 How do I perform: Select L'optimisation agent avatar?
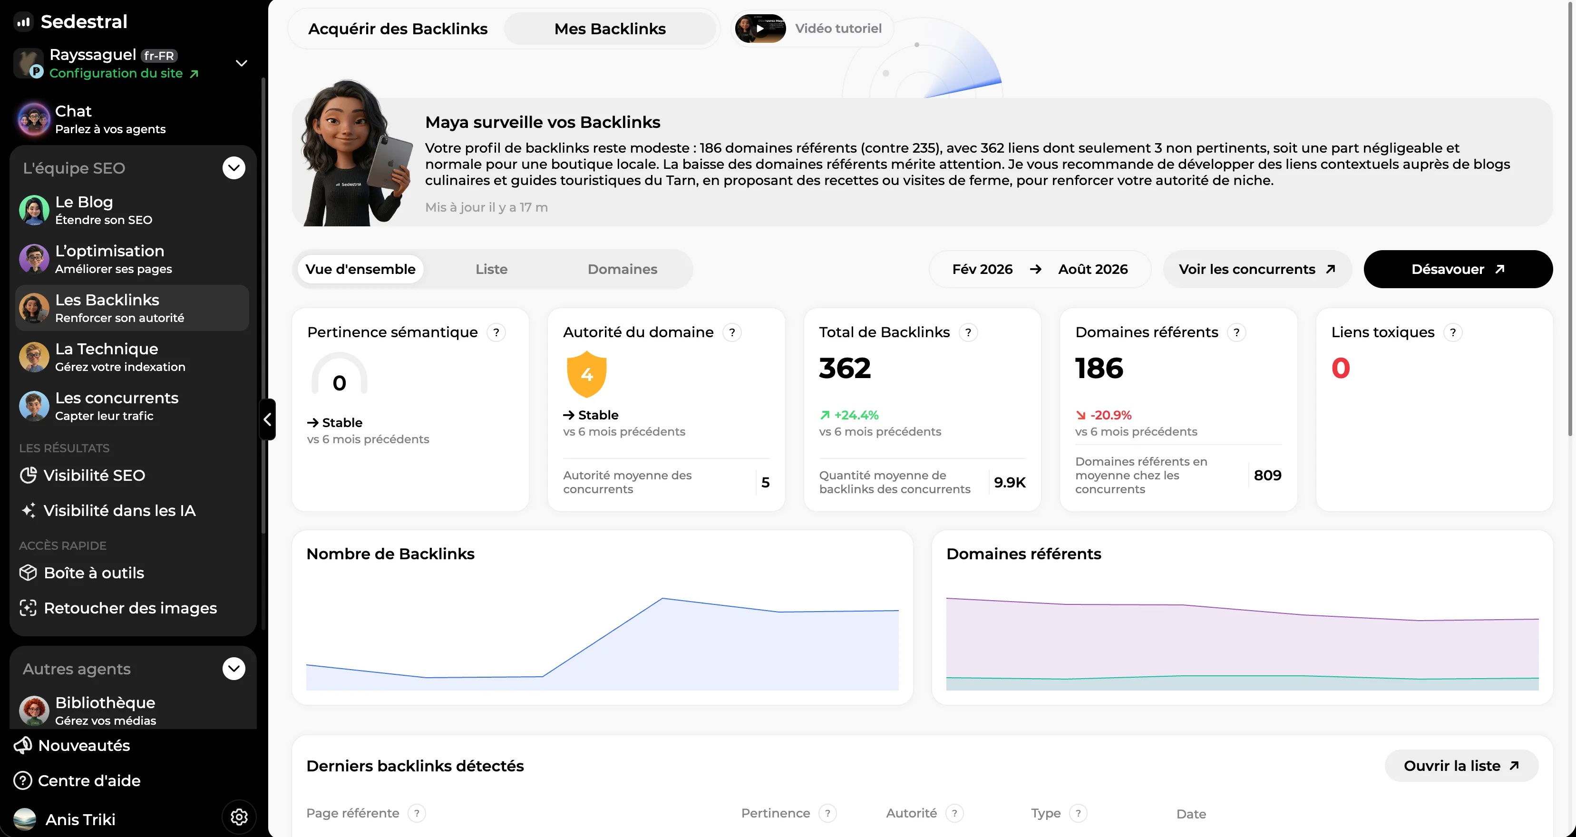(34, 259)
